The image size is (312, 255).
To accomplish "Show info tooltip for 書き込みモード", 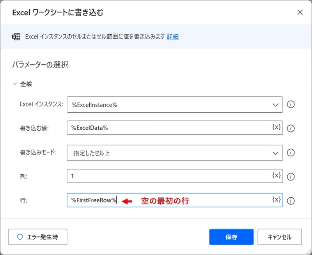I will coord(291,152).
